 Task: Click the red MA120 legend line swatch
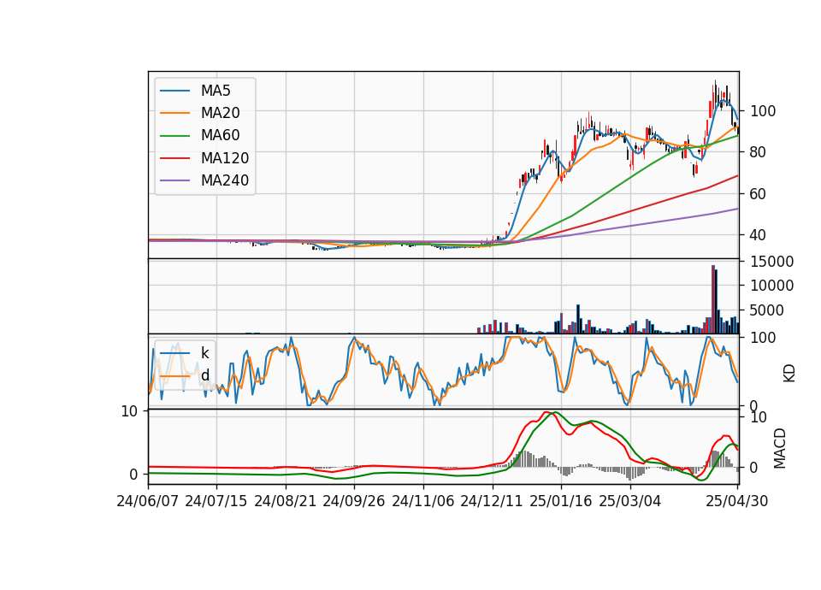click(174, 158)
